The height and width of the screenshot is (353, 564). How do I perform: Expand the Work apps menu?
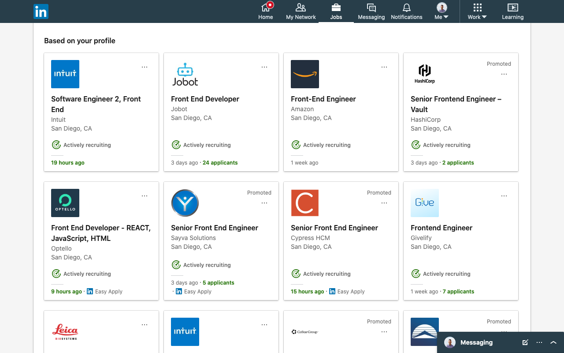pyautogui.click(x=477, y=11)
